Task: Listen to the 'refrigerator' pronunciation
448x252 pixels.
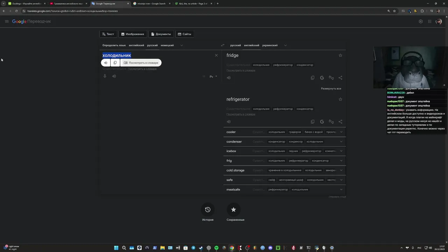Action: (x=229, y=121)
